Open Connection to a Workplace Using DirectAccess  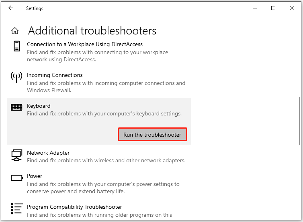[84, 44]
